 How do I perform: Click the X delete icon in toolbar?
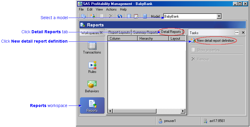[x=111, y=16]
